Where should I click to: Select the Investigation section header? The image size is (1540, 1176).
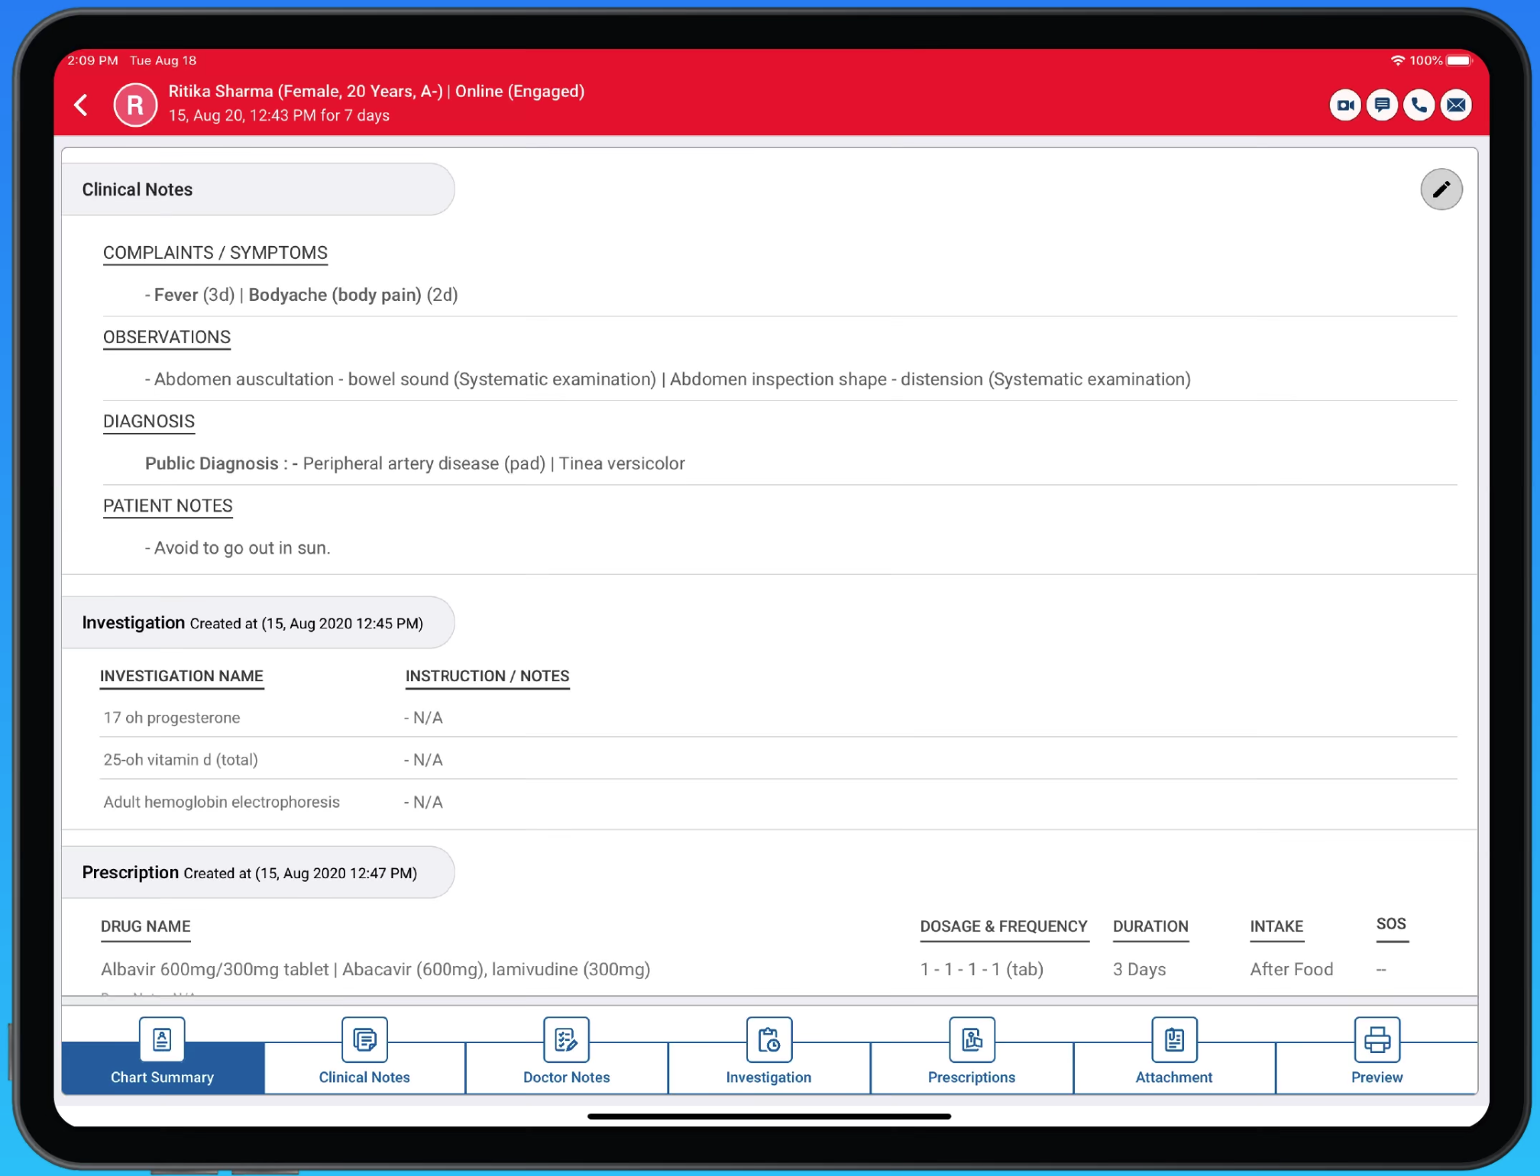258,622
